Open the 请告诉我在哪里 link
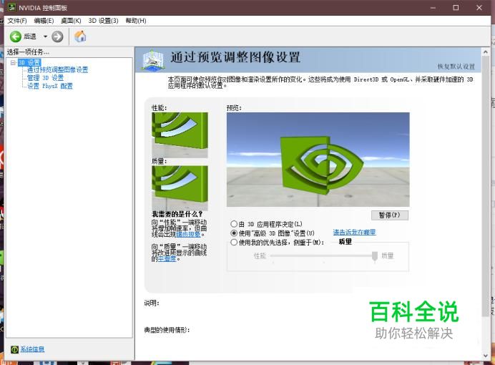Screen dimensions: 495x365 tap(354, 232)
